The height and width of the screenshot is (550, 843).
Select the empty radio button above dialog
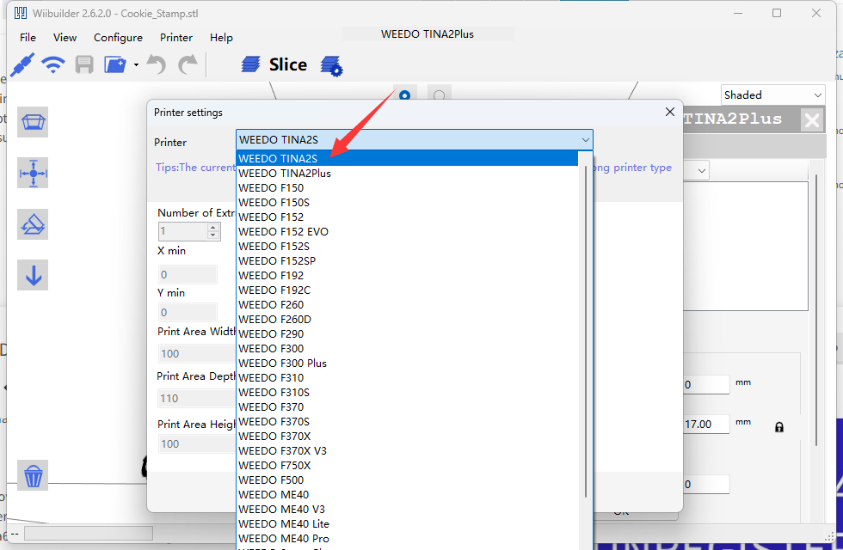point(439,95)
